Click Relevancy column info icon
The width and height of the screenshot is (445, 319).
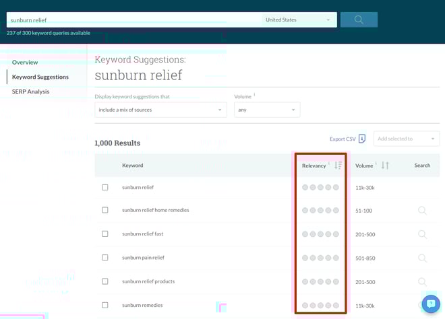pos(329,163)
